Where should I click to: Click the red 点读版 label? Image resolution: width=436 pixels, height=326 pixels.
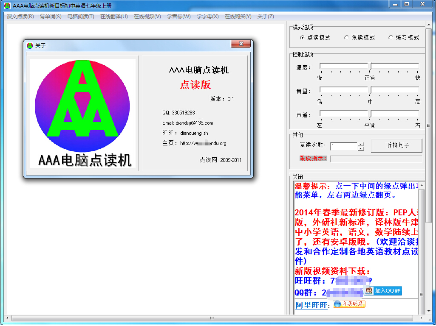195,85
